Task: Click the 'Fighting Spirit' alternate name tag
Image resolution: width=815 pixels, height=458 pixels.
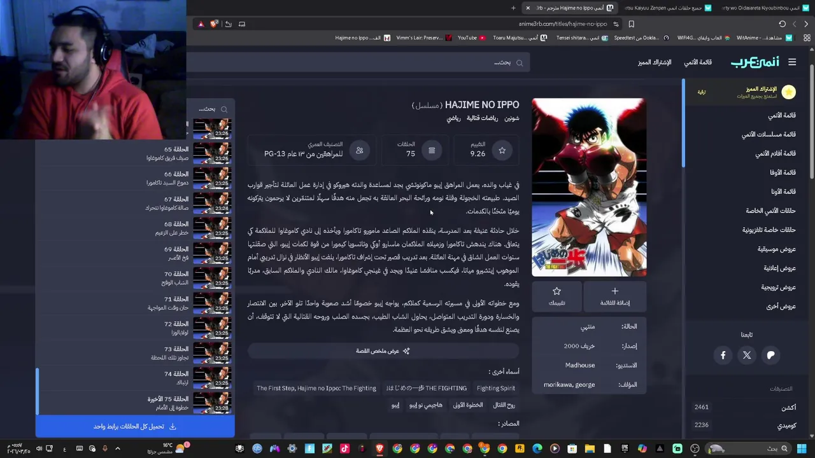Action: [496, 388]
